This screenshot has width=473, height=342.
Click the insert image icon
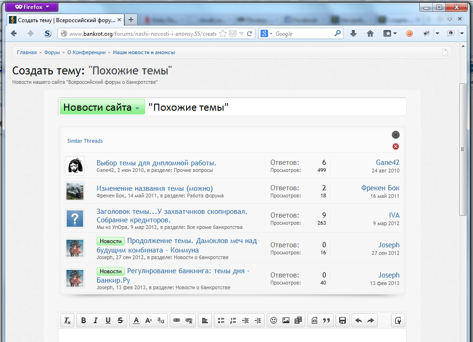(x=285, y=321)
